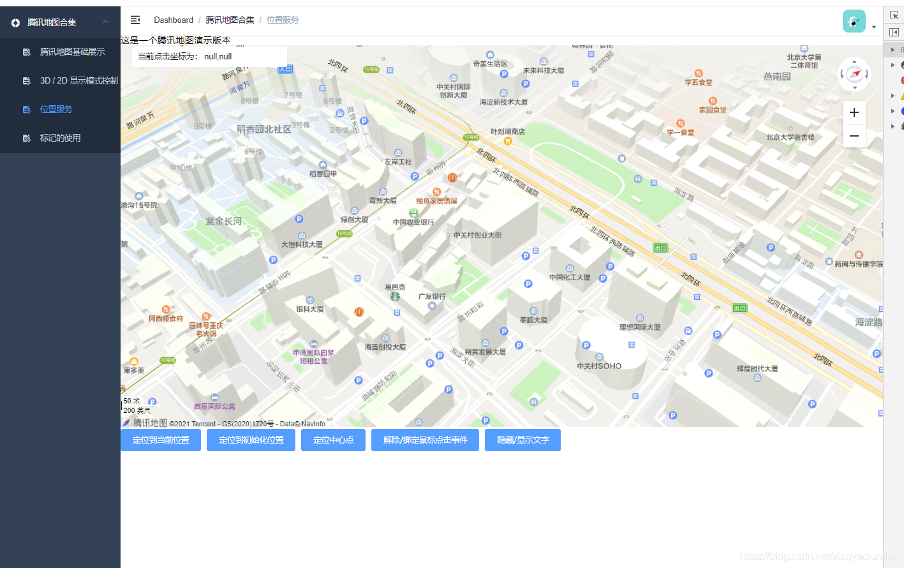The width and height of the screenshot is (904, 568).
Task: Expand the messages row in DevTools sidebar
Action: 893,49
